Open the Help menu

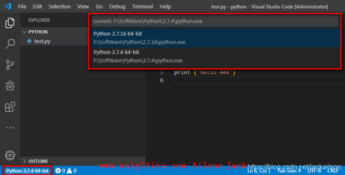(165, 6)
